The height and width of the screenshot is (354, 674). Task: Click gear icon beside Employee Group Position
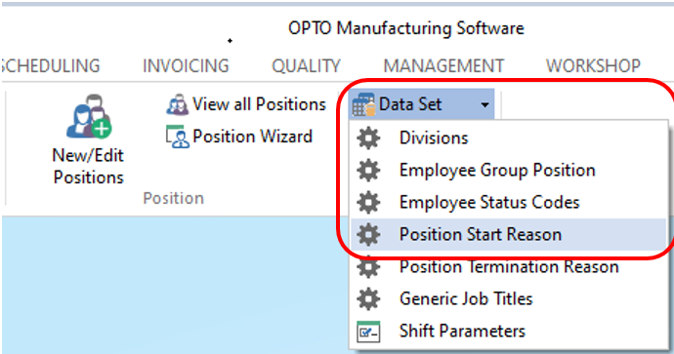(x=368, y=171)
